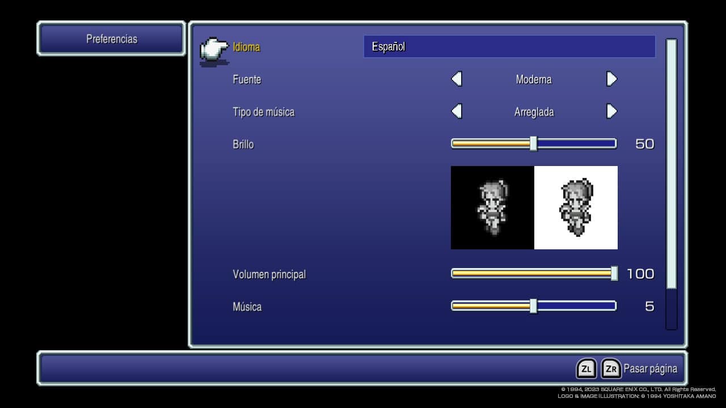Click the dark brightness preview sprite
The height and width of the screenshot is (408, 726).
pos(492,207)
